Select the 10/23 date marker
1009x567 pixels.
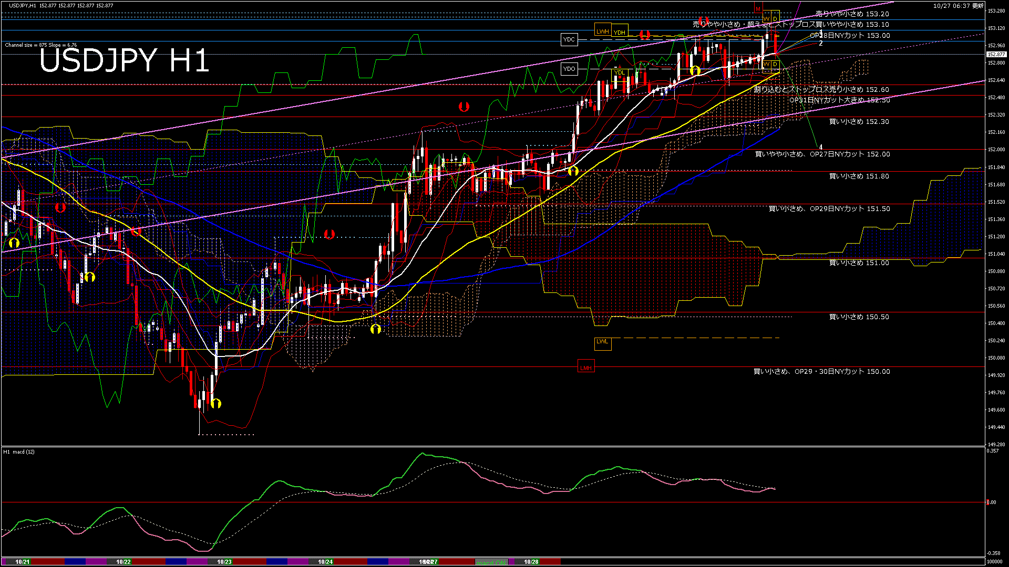(x=224, y=562)
